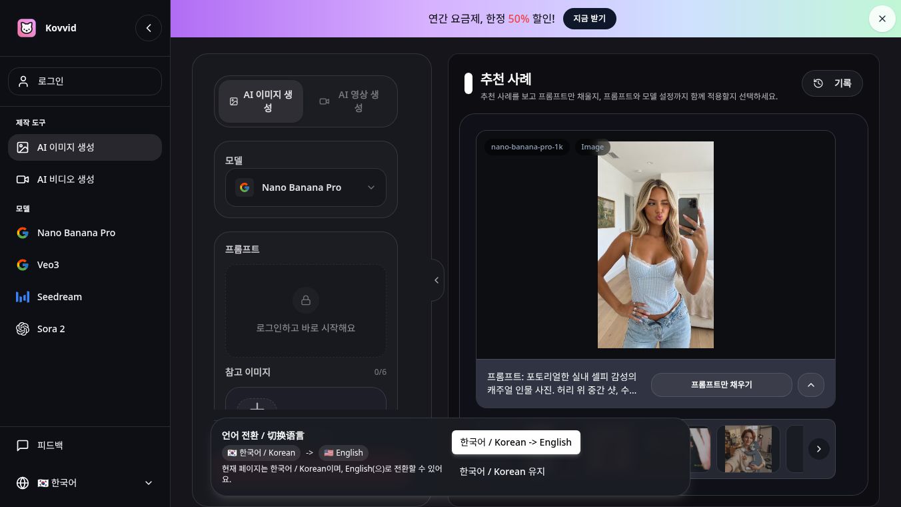Click the Image tag on the example

click(x=592, y=147)
